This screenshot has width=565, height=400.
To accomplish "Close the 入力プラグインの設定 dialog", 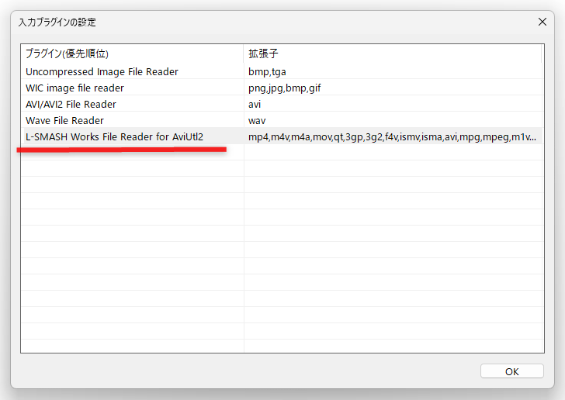I will coord(542,22).
